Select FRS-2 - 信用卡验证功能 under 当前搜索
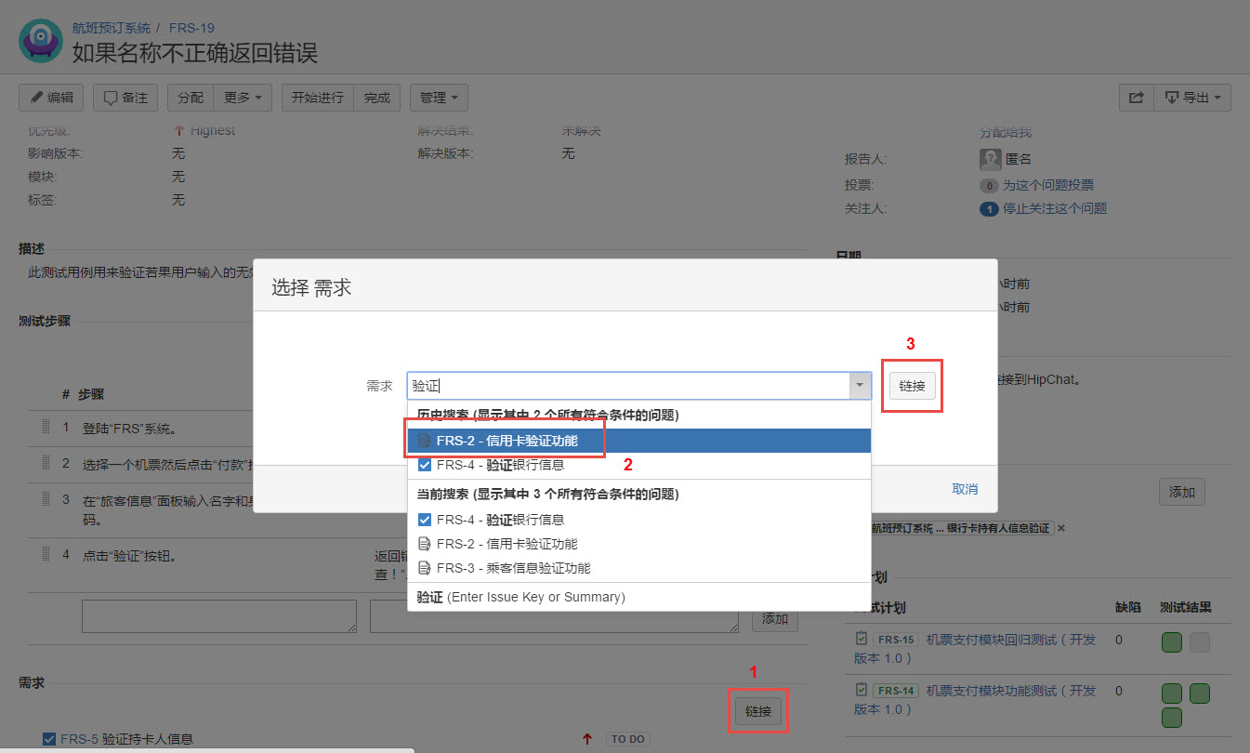This screenshot has height=753, width=1250. point(639,544)
